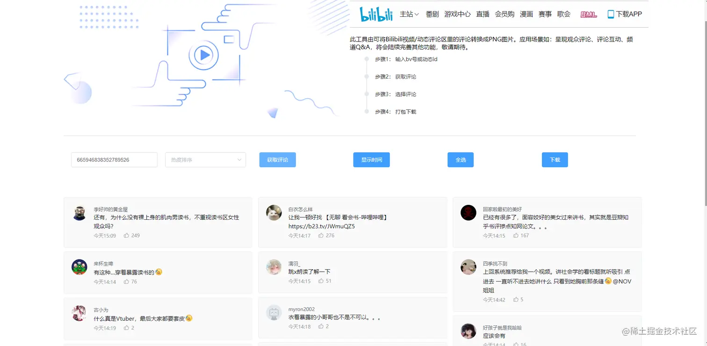Viewport: 707px width, 346px height.
Task: Focus the dynamic id input field
Action: click(114, 160)
